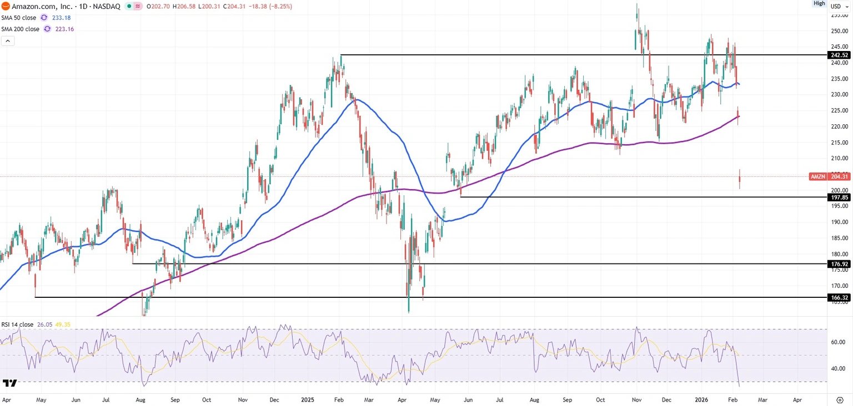The width and height of the screenshot is (853, 406).
Task: Click the 242.52 horizontal line price label
Action: (x=839, y=55)
